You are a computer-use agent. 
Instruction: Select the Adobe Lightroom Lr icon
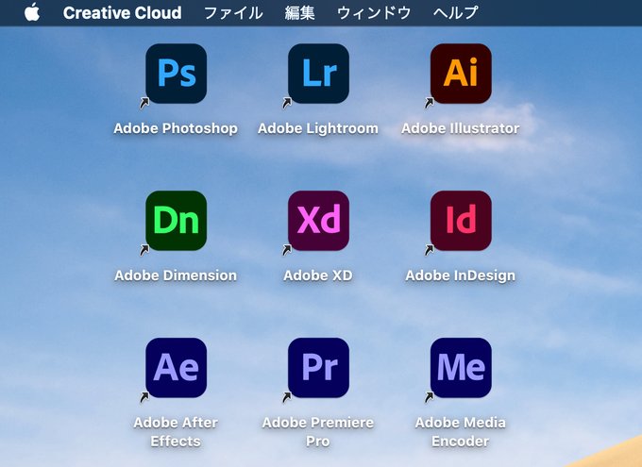pos(318,74)
